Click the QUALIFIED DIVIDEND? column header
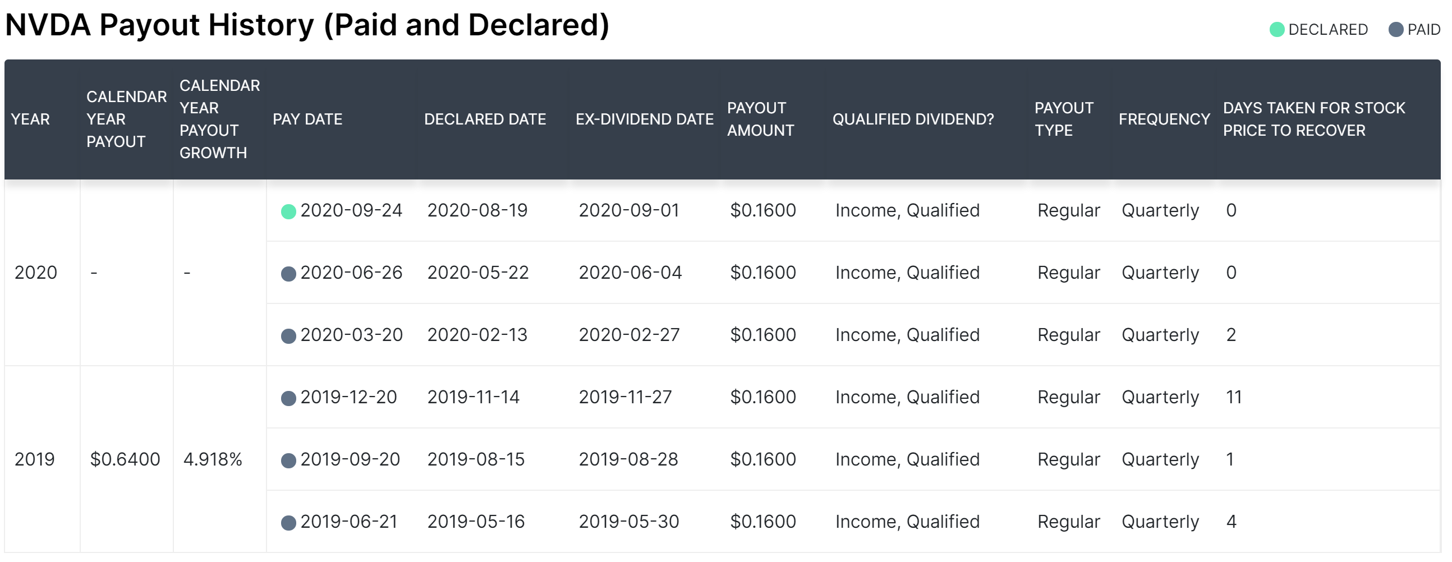 (913, 119)
